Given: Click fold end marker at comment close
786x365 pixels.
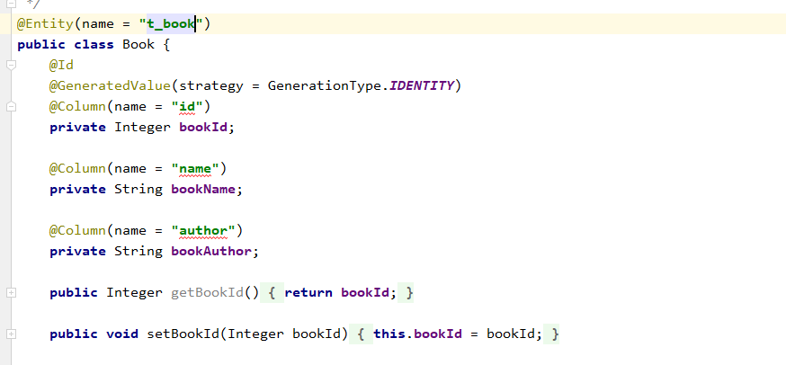Looking at the screenshot, I should pyautogui.click(x=10, y=4).
